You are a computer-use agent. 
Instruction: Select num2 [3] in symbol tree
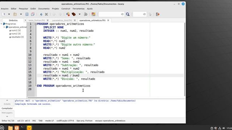16,34
